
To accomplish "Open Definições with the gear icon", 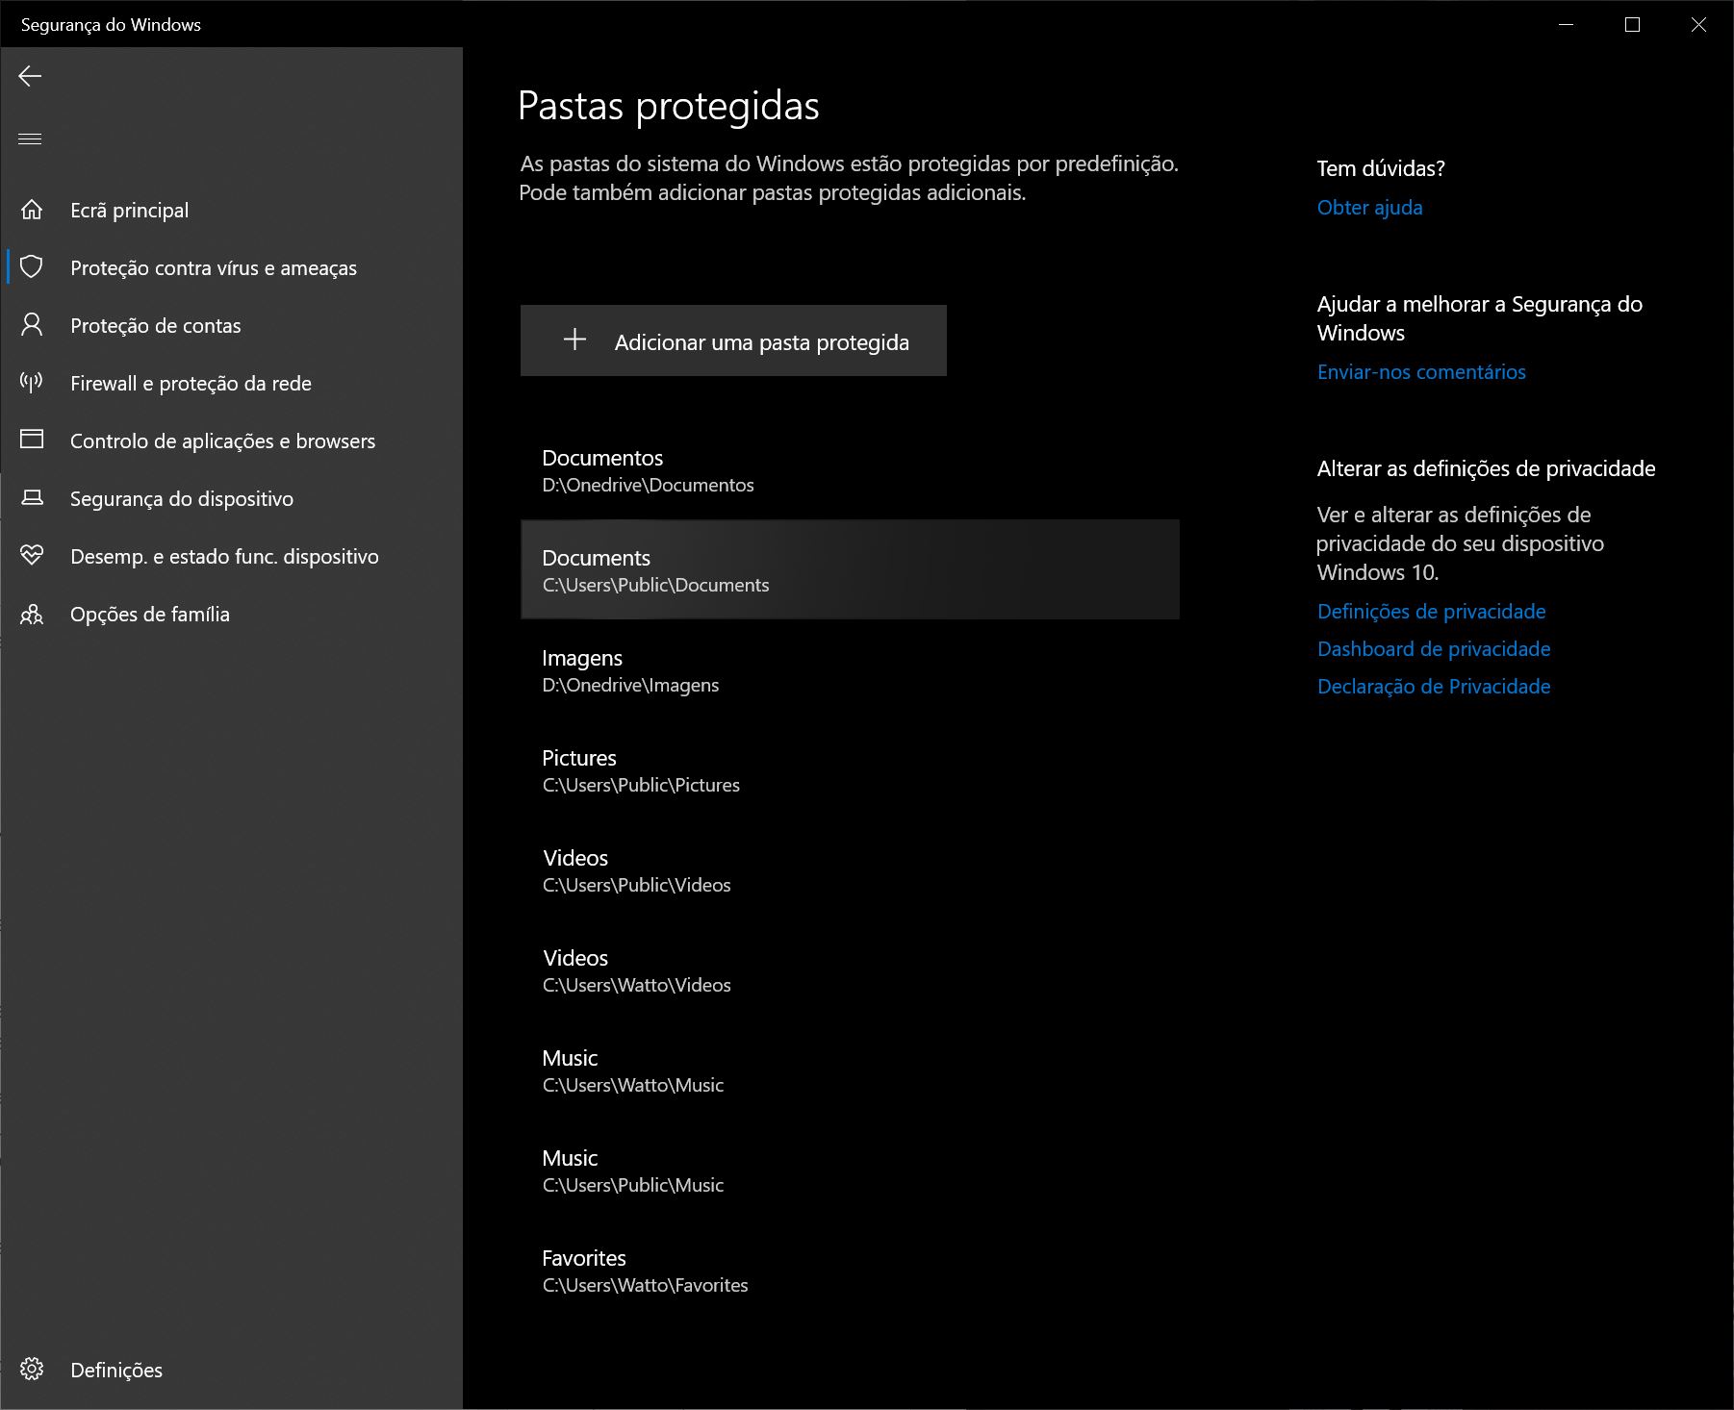I will click(x=32, y=1369).
